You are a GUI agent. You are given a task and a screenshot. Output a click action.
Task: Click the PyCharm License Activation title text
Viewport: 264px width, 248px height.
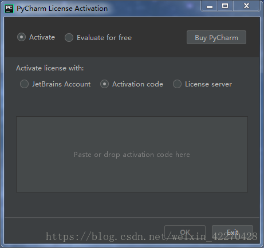[x=62, y=9]
